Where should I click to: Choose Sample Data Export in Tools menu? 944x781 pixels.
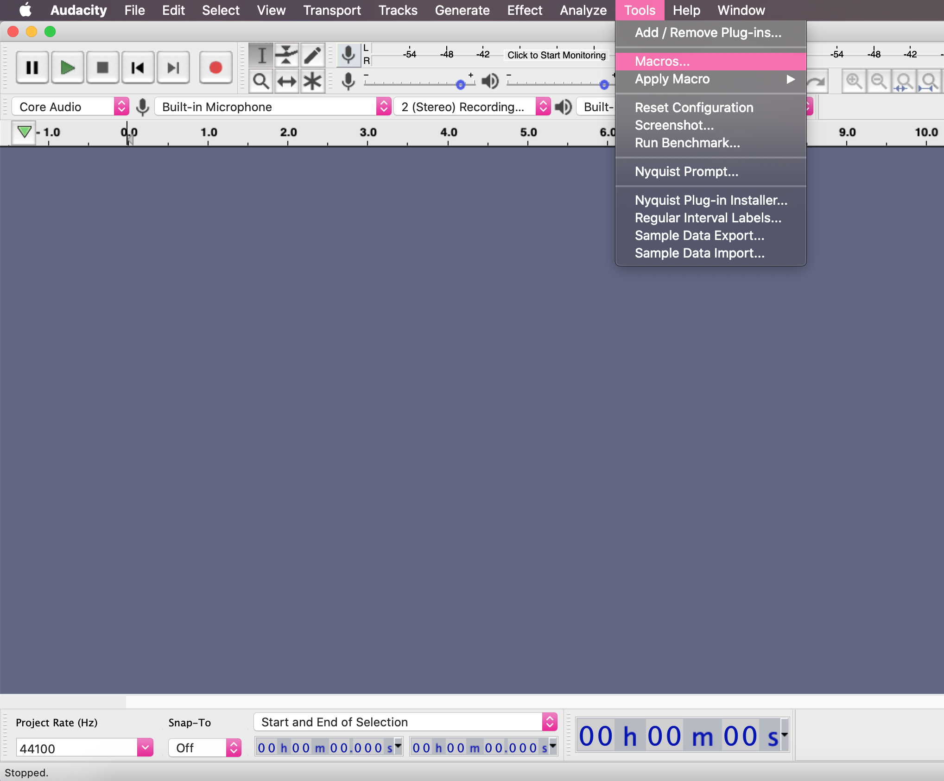(x=699, y=235)
